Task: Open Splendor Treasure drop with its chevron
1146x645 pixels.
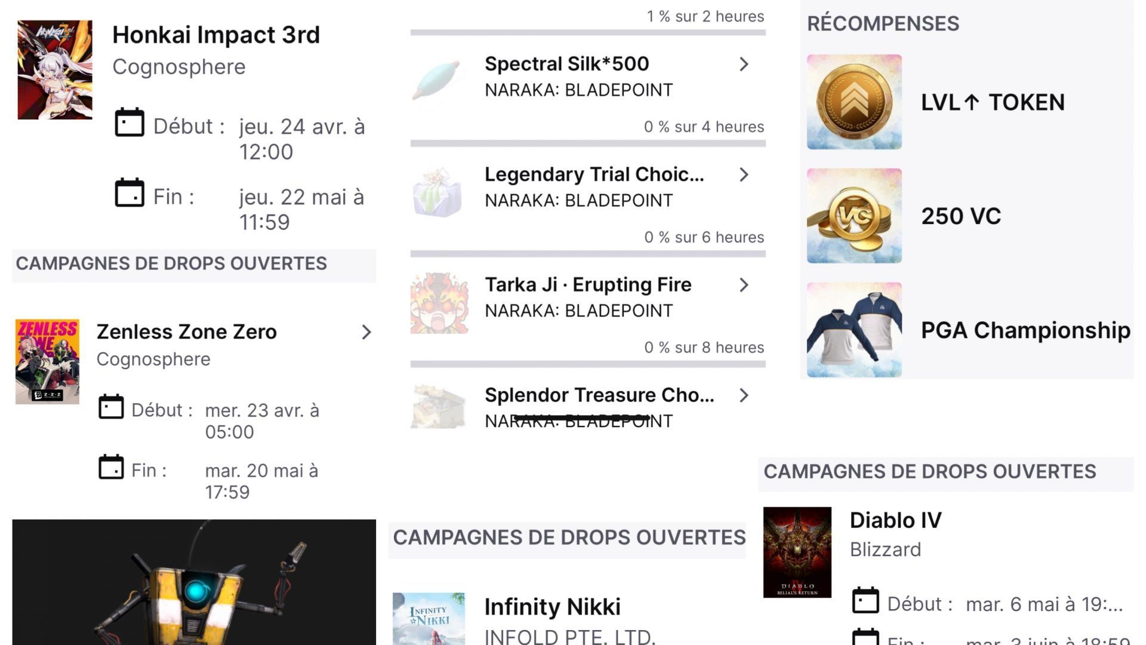Action: click(x=744, y=395)
